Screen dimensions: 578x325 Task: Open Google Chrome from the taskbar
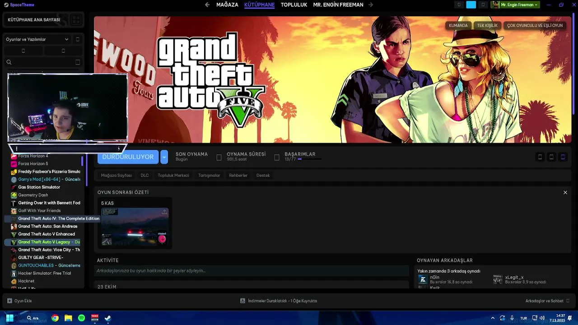[x=55, y=318]
